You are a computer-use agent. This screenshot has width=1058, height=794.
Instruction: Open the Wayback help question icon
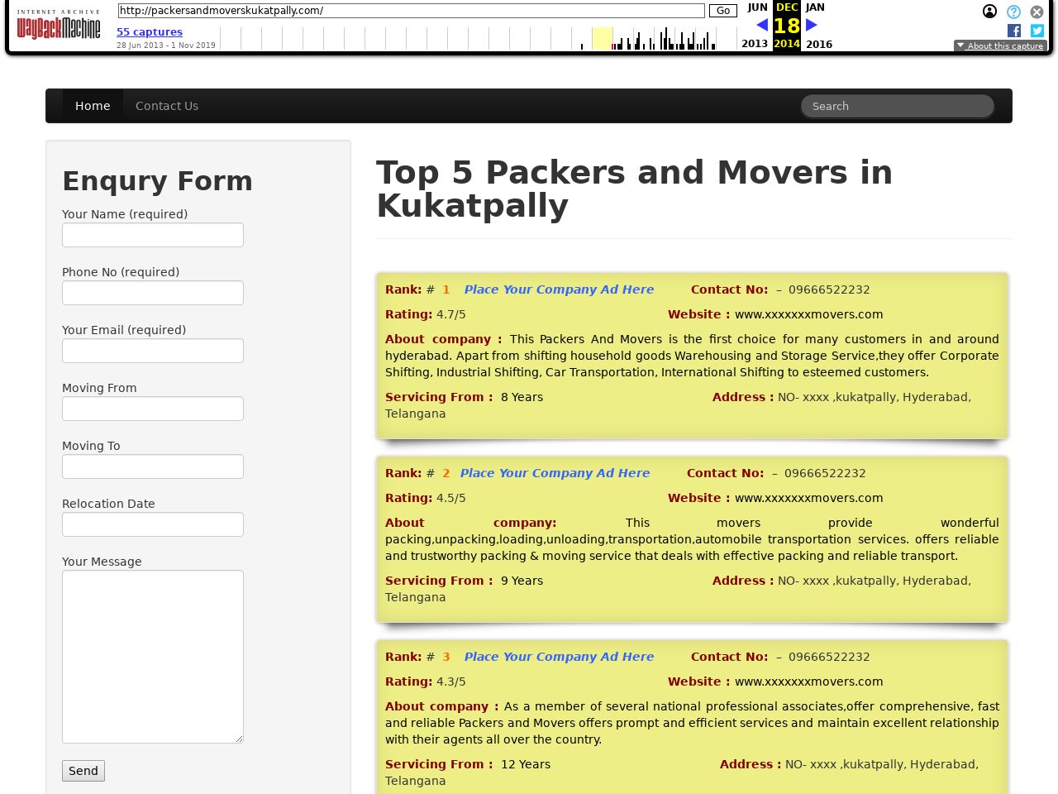pyautogui.click(x=1013, y=12)
